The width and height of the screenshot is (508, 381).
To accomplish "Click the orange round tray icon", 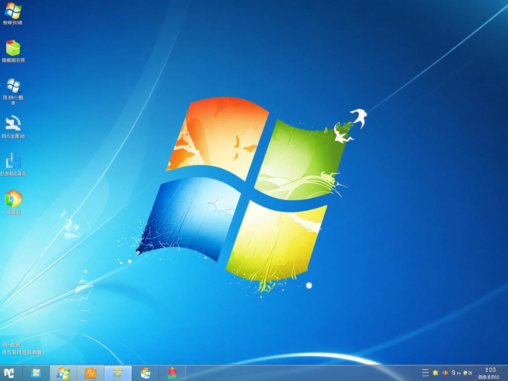I will coord(445,373).
